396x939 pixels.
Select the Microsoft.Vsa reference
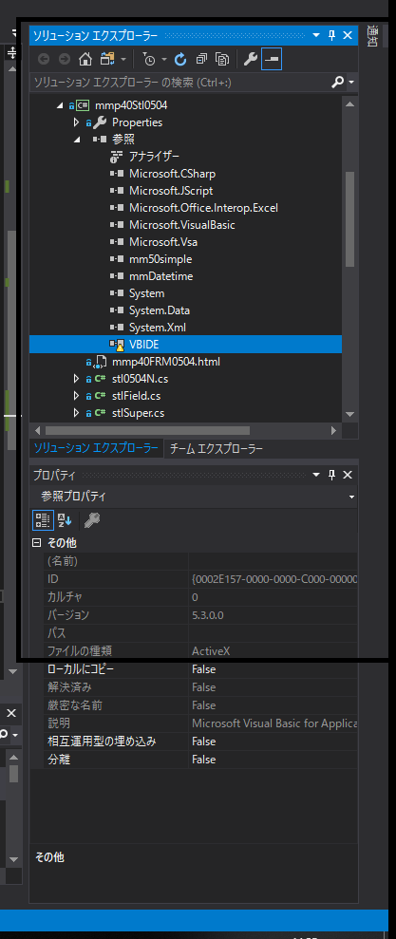[x=163, y=242]
